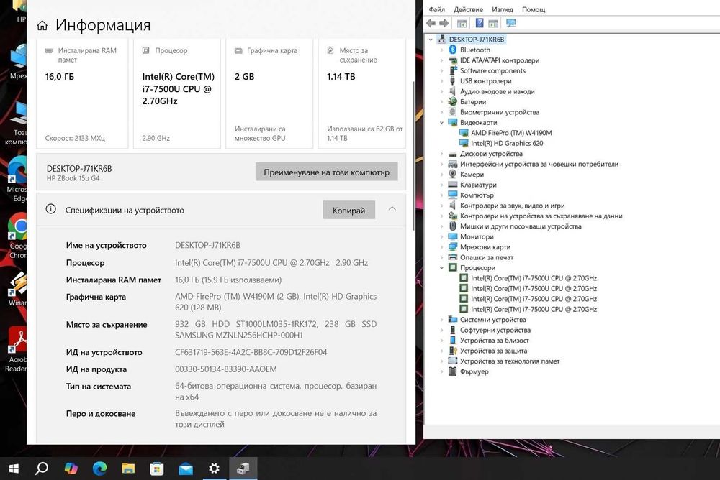Select AMD FirePro (TM) W4190M device
Screen dimensions: 720x480
511,133
